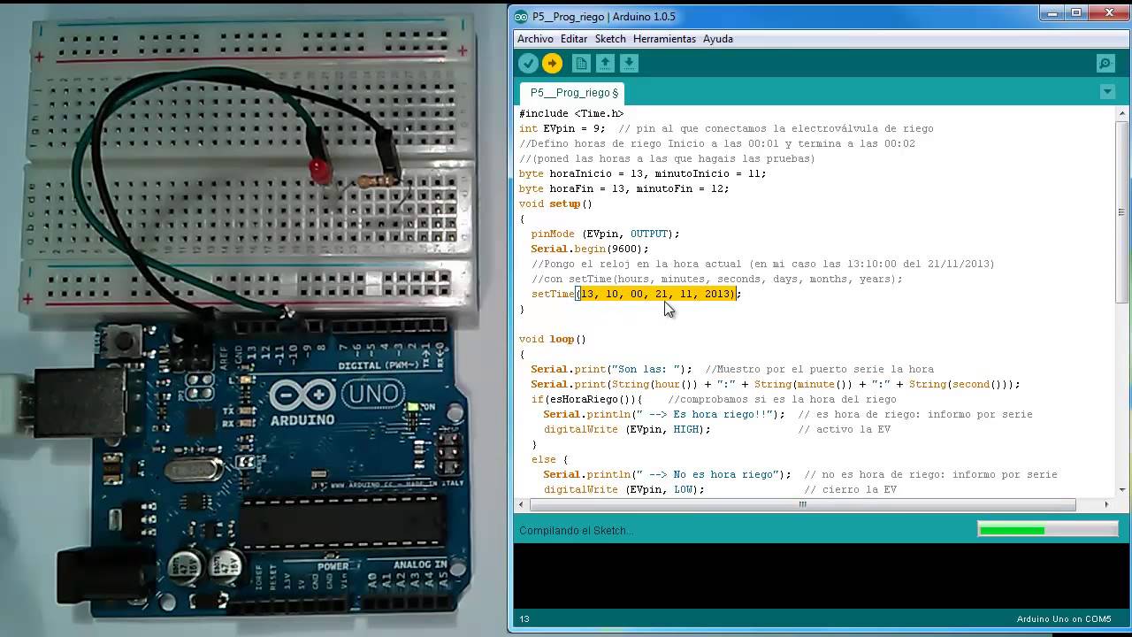Viewport: 1132px width, 637px height.
Task: Click 'digitalWrite (EVpin, LOW);' line
Action: tap(623, 489)
